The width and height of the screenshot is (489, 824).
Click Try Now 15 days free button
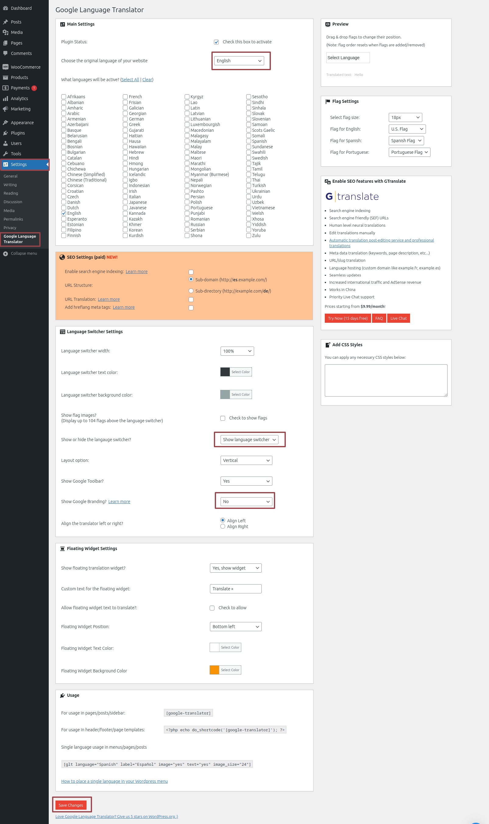click(x=348, y=318)
